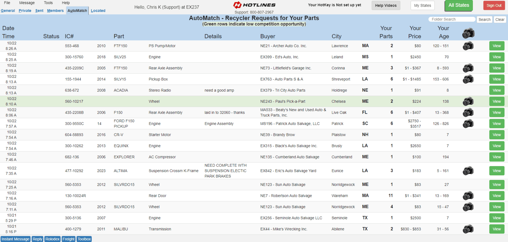The height and width of the screenshot is (242, 508).
Task: Click camera icon for Patrick Auto Salvage row
Action: pyautogui.click(x=468, y=124)
